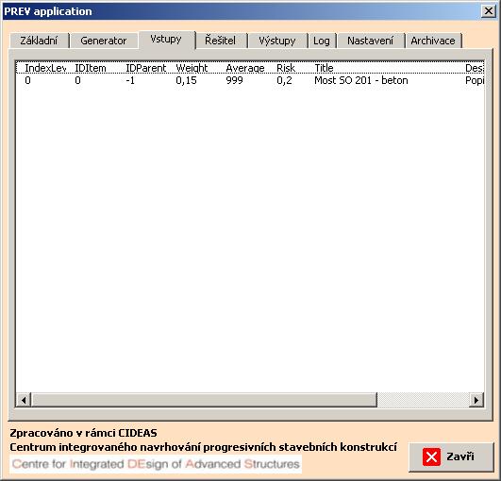Switch to the Výstupy tab

point(277,41)
